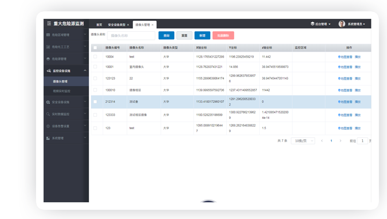Open 视频实时监控 in the sidebar

(x=66, y=91)
